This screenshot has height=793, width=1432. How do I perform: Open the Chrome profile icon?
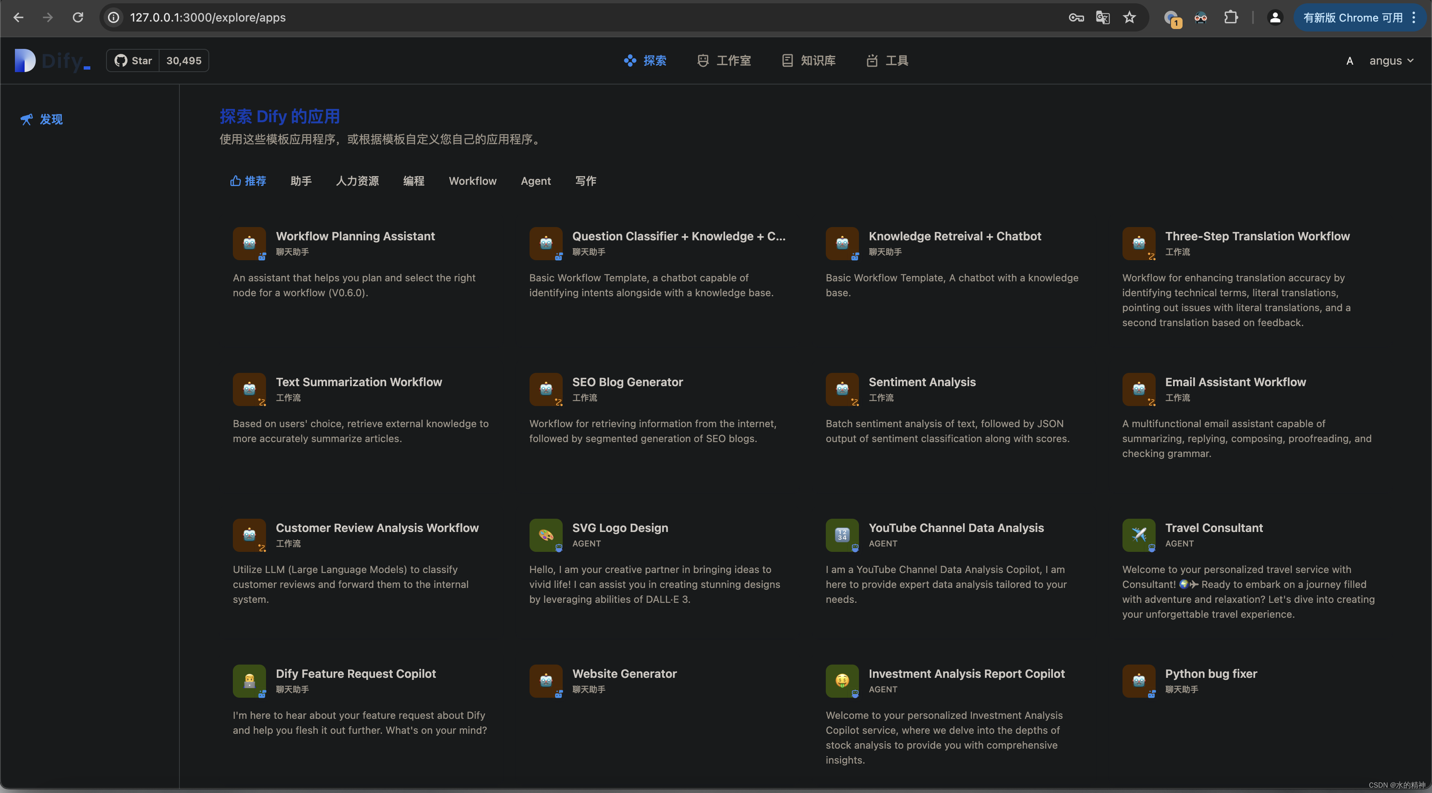(1275, 17)
